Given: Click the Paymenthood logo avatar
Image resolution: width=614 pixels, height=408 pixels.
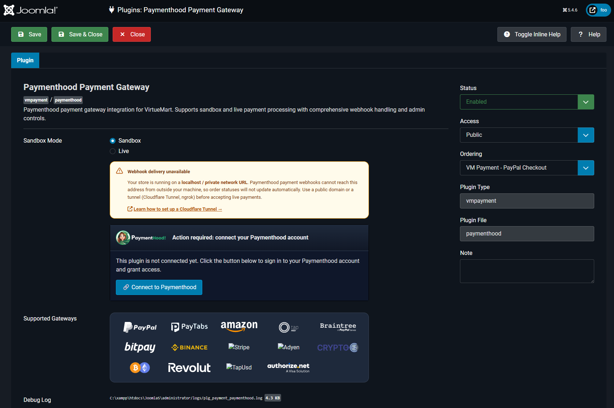Looking at the screenshot, I should pyautogui.click(x=123, y=238).
